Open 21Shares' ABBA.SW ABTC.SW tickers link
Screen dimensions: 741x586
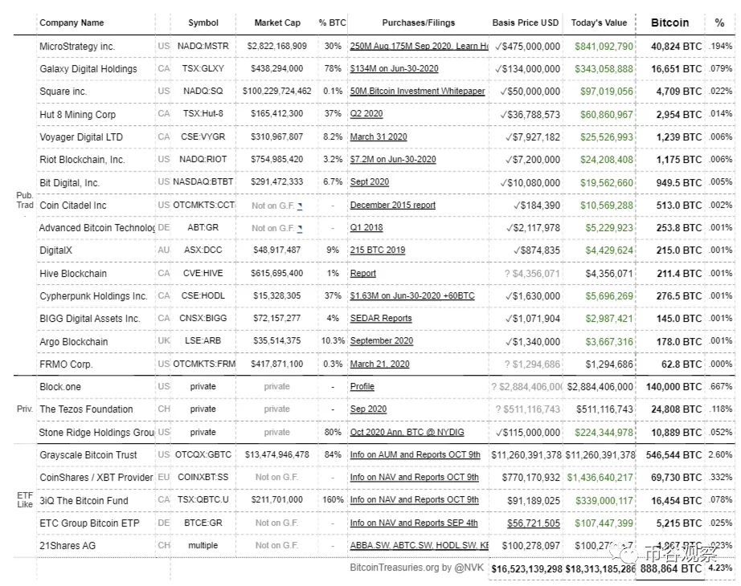[420, 545]
